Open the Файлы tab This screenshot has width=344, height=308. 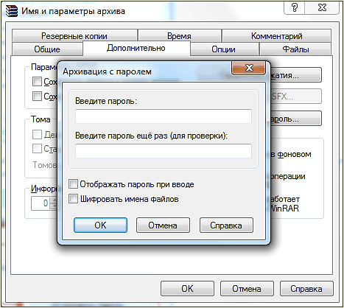pyautogui.click(x=295, y=49)
